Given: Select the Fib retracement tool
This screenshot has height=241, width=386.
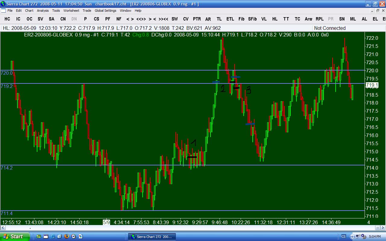Looking at the screenshot, I should [241, 19].
